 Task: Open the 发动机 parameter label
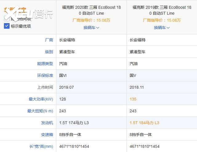47,123
